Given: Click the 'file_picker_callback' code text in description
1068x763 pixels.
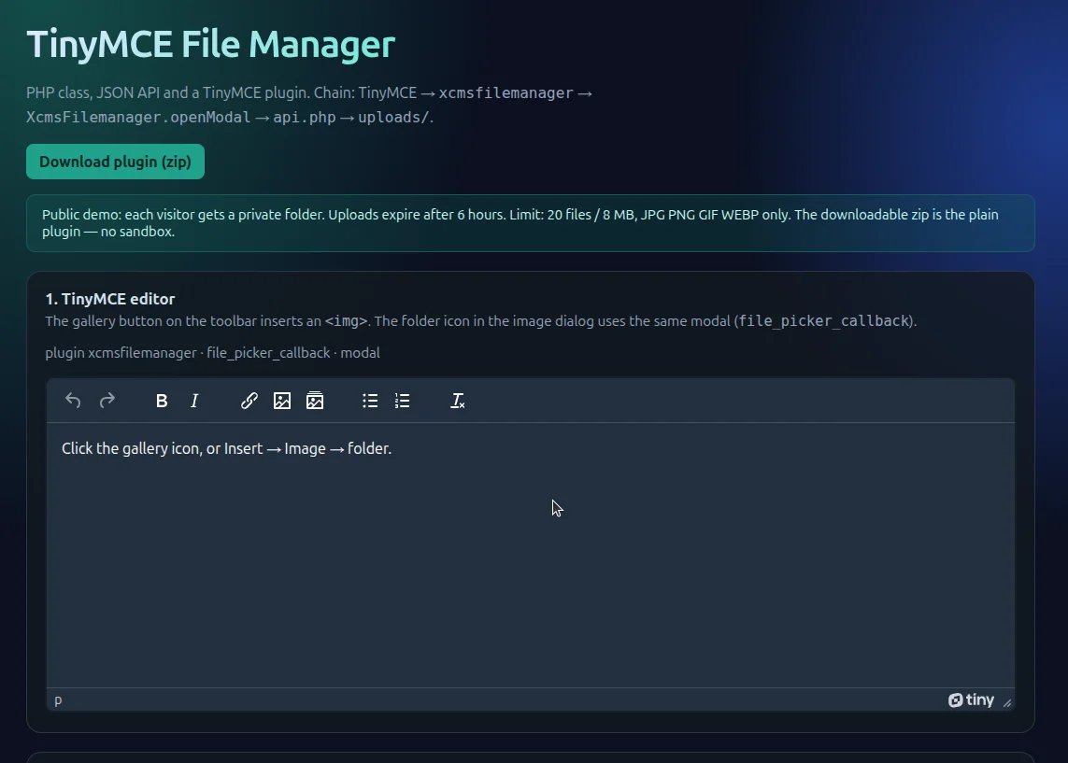Looking at the screenshot, I should tap(824, 320).
